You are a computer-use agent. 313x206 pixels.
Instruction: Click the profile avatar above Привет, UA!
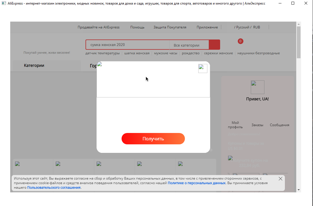click(x=258, y=87)
